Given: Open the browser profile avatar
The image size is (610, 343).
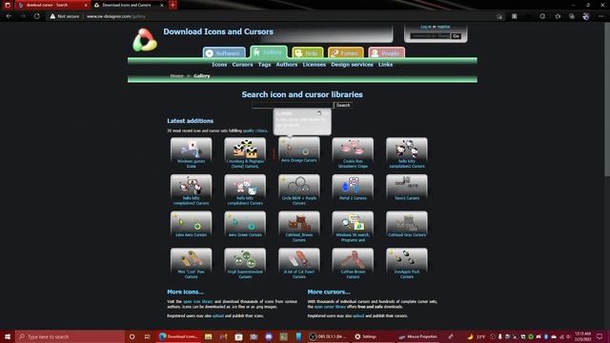Looking at the screenshot, I should 586,16.
